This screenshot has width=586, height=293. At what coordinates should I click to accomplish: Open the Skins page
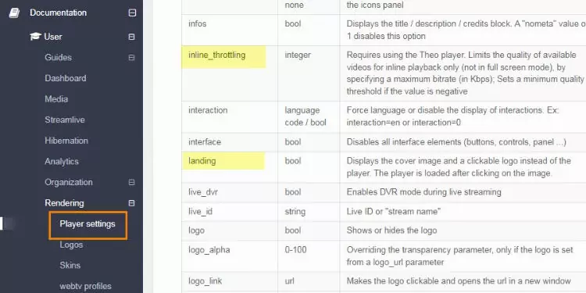70,266
